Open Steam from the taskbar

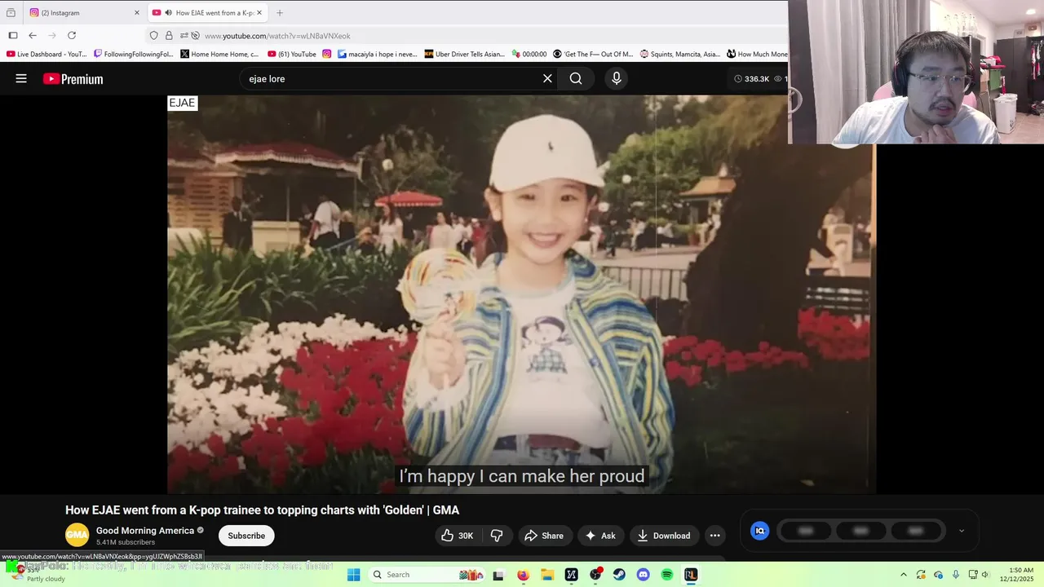[x=619, y=575]
